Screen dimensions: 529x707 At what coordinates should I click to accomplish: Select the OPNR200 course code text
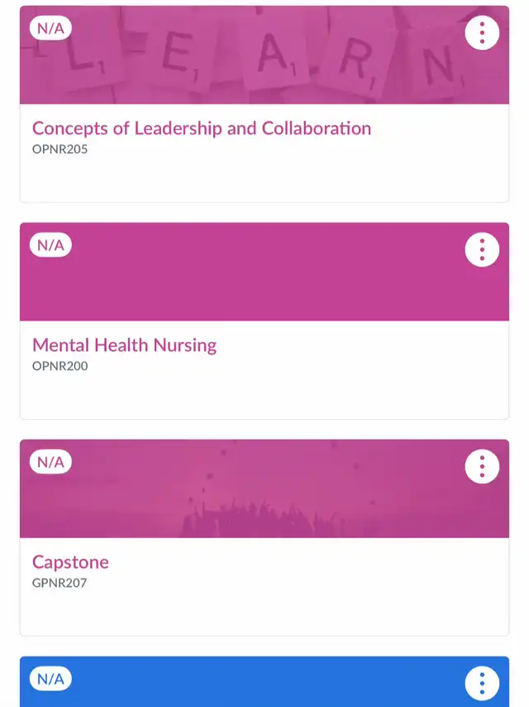coord(60,366)
